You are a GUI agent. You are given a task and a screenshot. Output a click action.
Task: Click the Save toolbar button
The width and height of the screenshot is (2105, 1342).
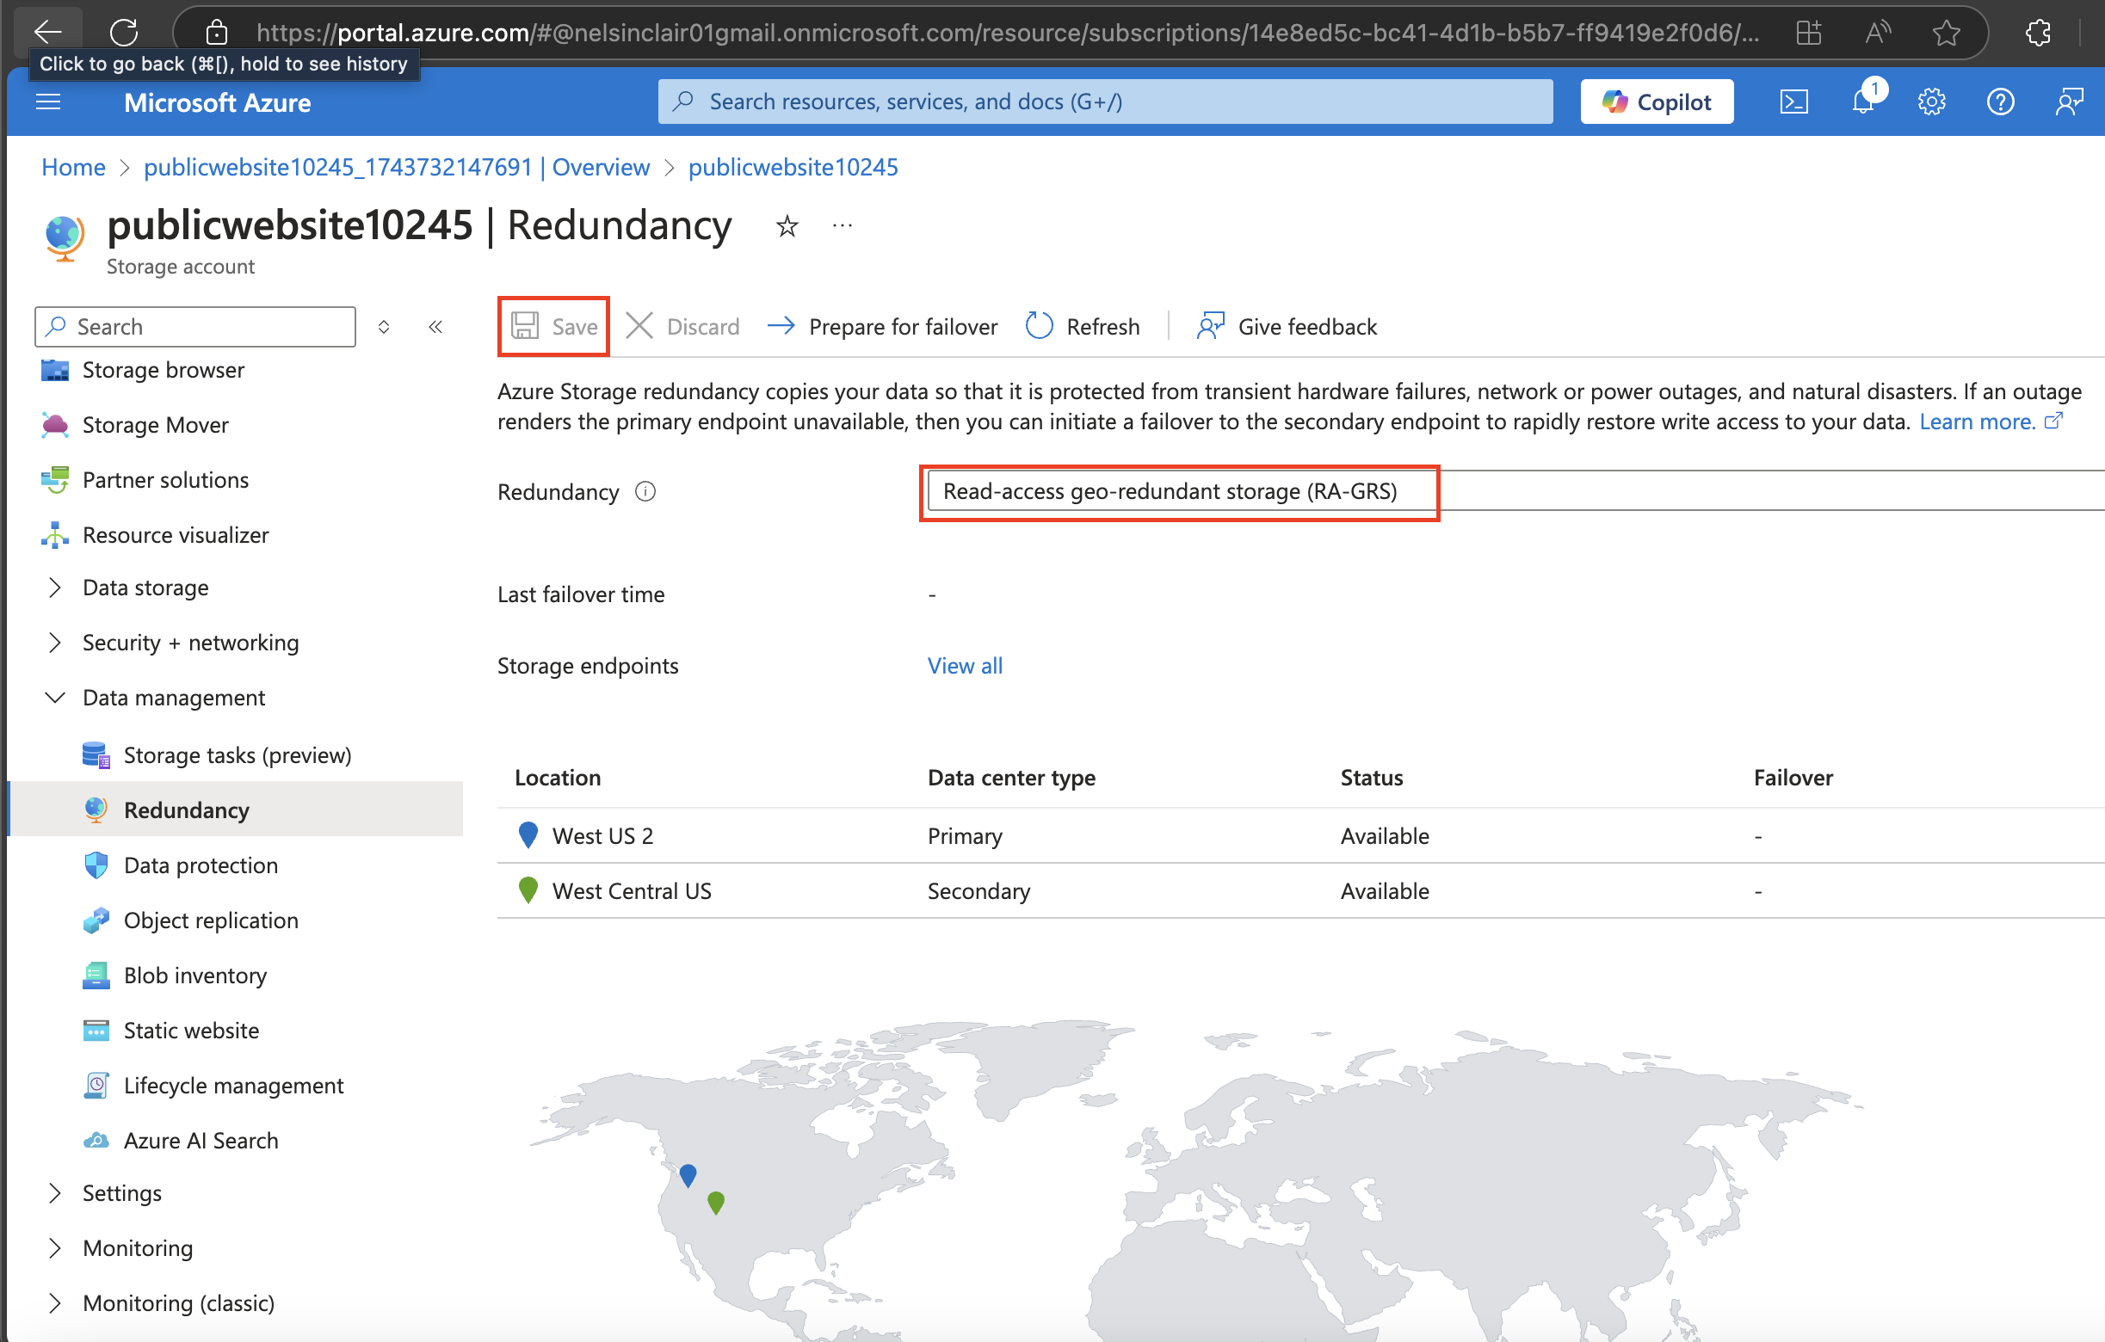[x=554, y=327]
